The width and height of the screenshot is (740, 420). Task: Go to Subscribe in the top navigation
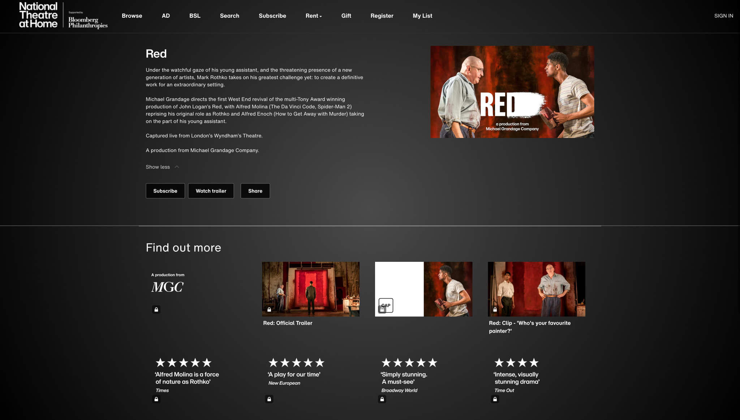pyautogui.click(x=272, y=16)
